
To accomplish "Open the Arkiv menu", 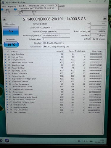I will point(4,7).
